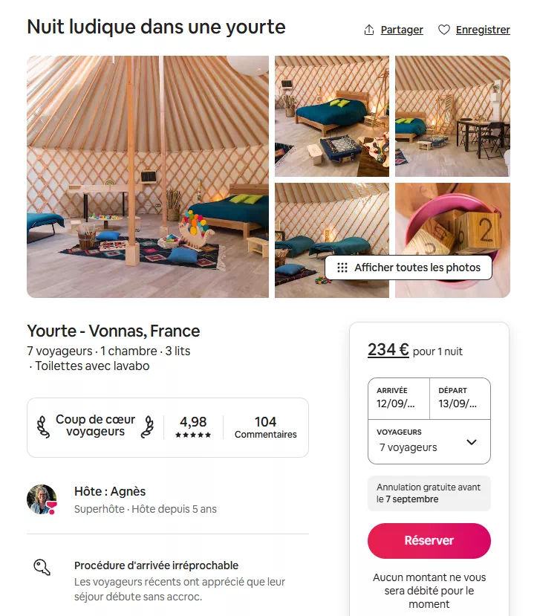Viewport: 537px width, 616px height.
Task: Expand the Voyageurs dropdown chevron
Action: coord(471,442)
